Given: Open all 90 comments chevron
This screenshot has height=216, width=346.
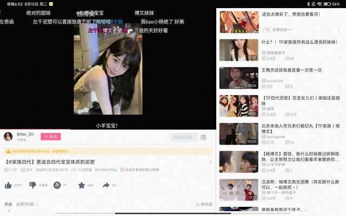Looking at the screenshot, I should coord(37,205).
